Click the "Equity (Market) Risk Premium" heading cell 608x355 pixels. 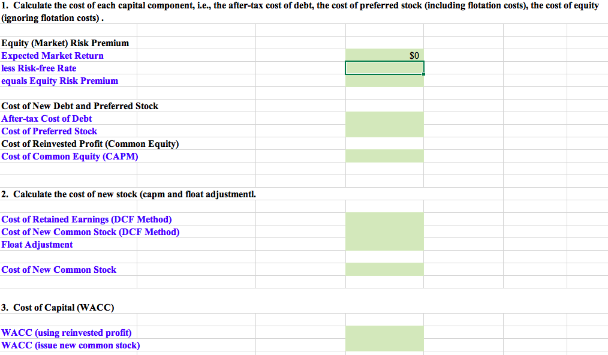click(x=65, y=43)
